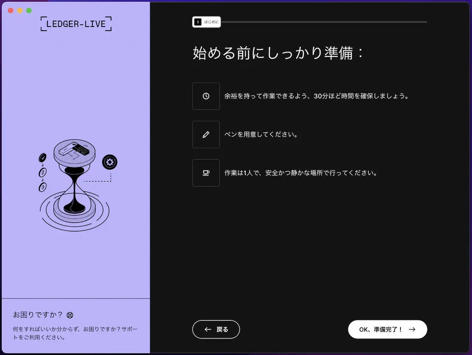Click the support description text サポートをご利用ください
The height and width of the screenshot is (355, 472).
pyautogui.click(x=75, y=333)
